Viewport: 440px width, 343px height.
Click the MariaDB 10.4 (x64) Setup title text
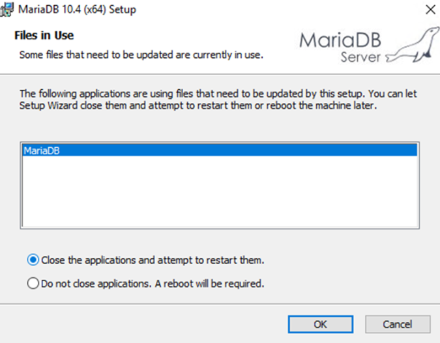pos(77,9)
